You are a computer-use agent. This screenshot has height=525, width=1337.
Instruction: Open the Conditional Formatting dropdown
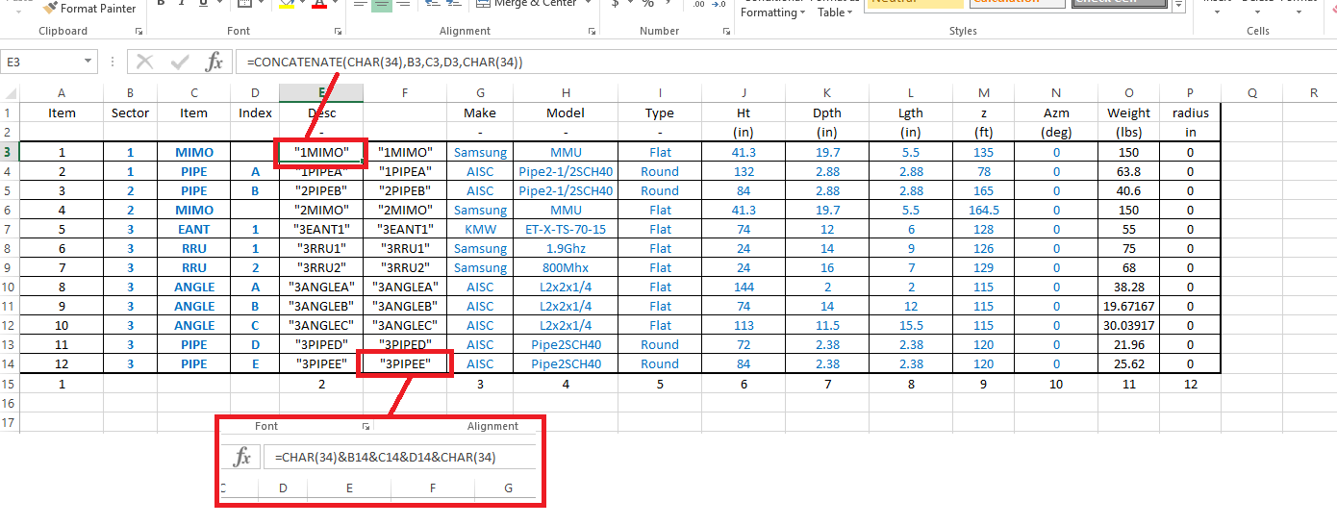[774, 12]
